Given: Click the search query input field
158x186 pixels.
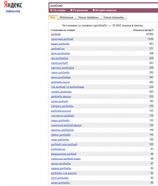Looking at the screenshot, I should point(104,6).
